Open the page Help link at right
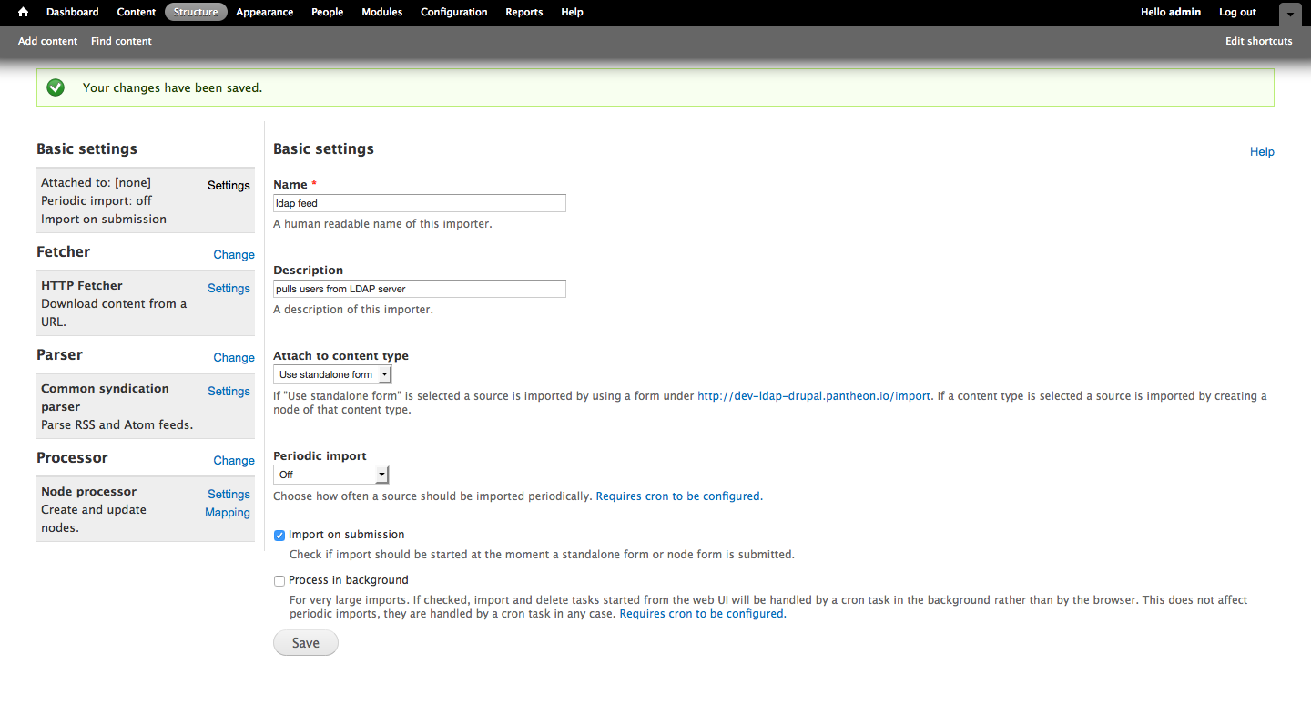 click(1262, 152)
